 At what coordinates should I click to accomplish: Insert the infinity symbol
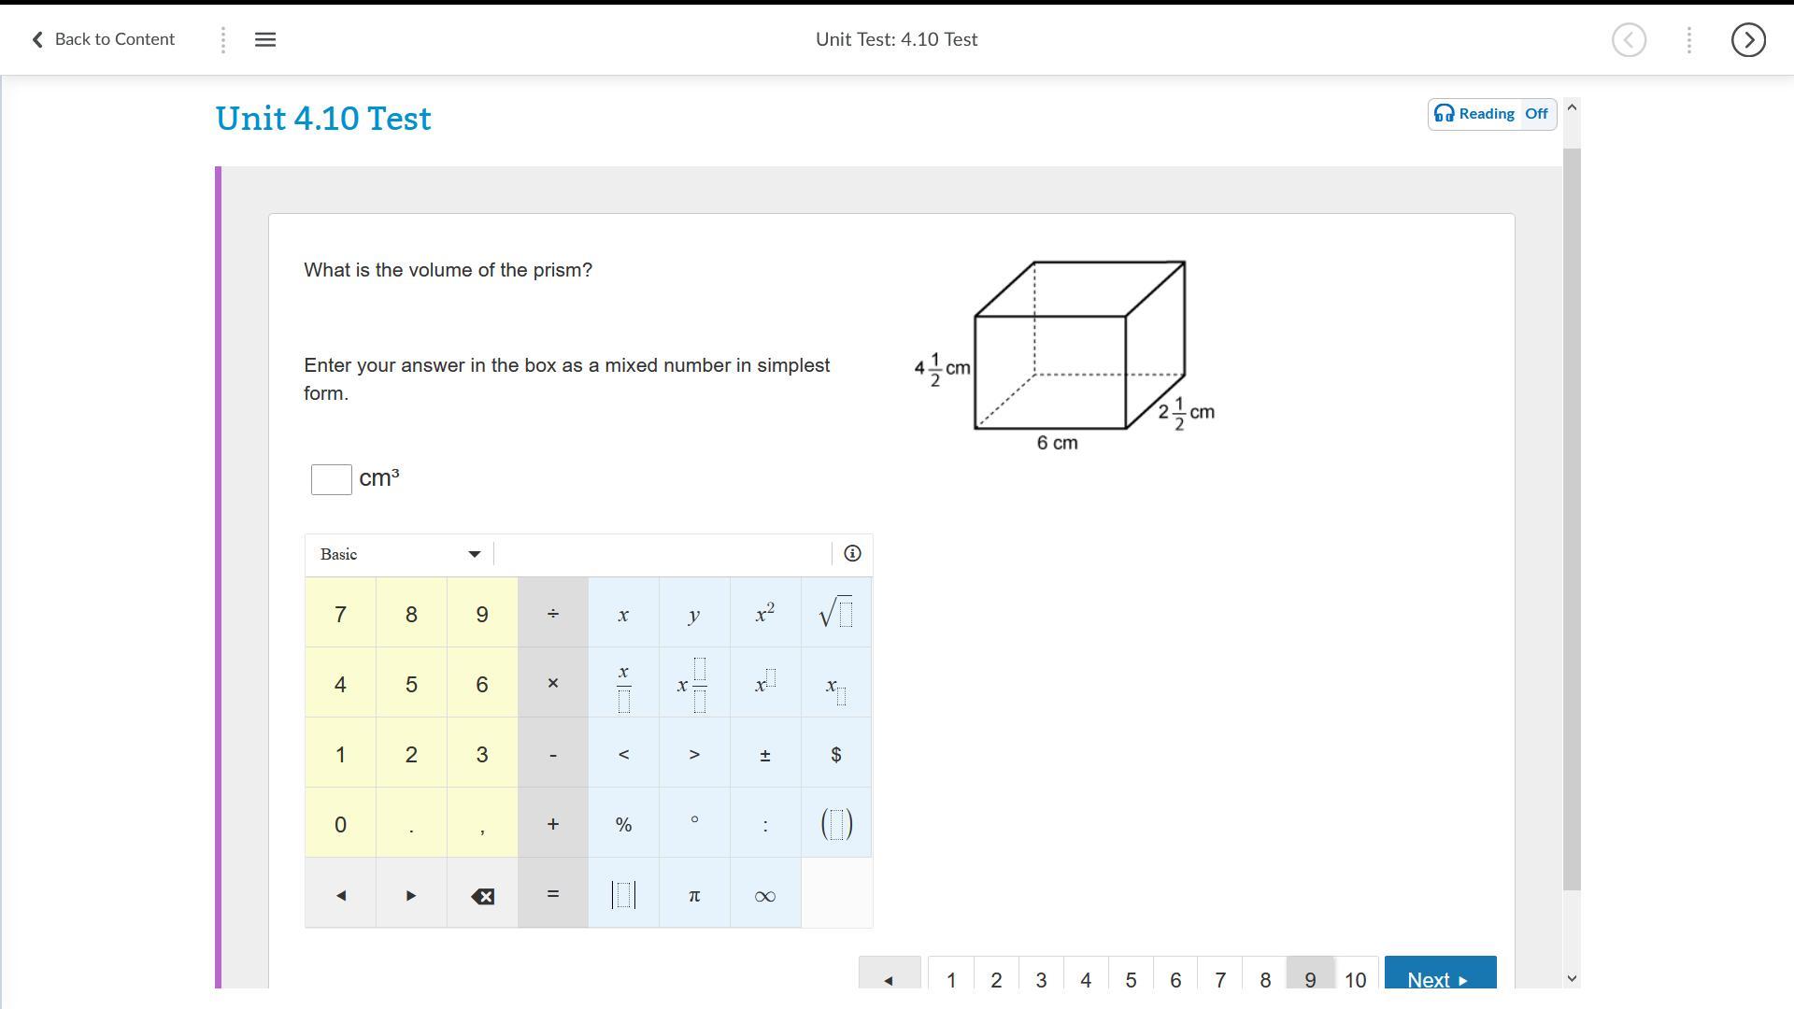tap(765, 895)
